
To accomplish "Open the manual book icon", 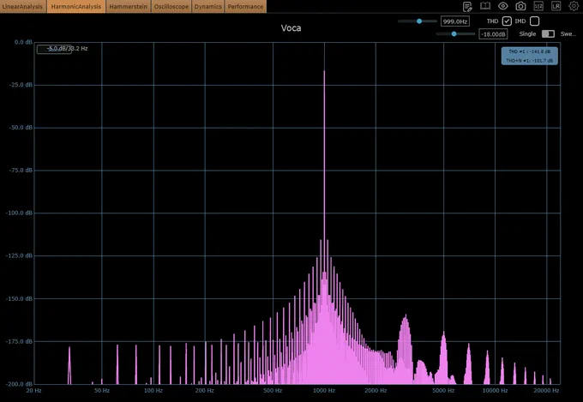I will click(x=485, y=6).
